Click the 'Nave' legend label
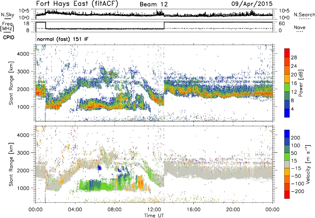Viewport: 315px width, 218px height. tap(300, 28)
